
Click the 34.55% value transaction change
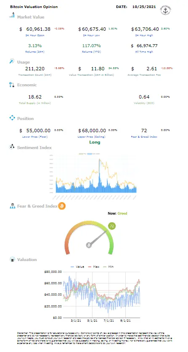coord(114,68)
